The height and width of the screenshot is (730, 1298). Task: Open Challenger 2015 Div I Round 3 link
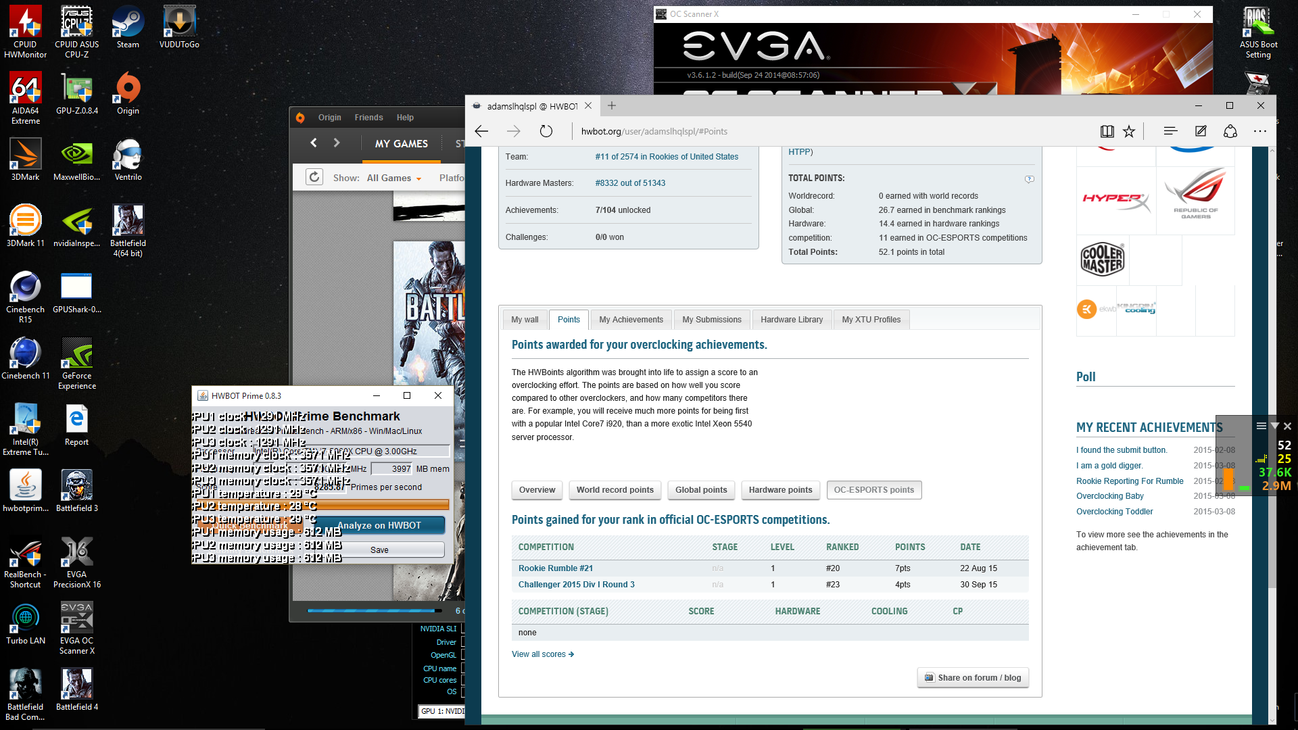577,585
